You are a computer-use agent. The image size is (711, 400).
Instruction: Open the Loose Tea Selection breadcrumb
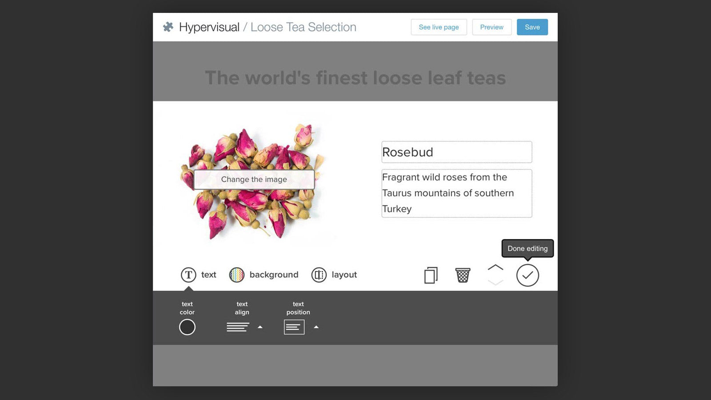[303, 27]
